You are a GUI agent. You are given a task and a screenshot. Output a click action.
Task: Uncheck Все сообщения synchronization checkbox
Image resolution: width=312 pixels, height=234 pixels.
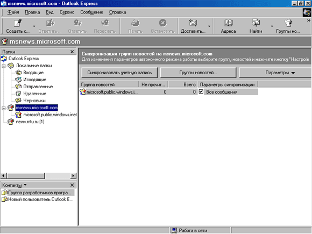tap(201, 92)
